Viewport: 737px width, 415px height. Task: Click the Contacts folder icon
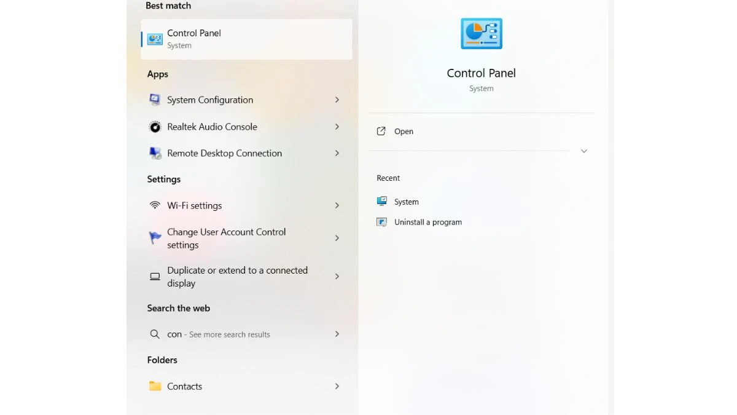tap(155, 386)
